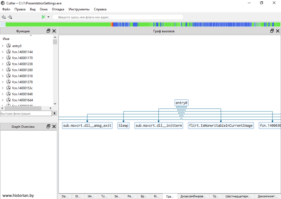The height and width of the screenshot is (199, 281).
Task: Click the back navigation arrow
Action: pyautogui.click(x=4, y=17)
